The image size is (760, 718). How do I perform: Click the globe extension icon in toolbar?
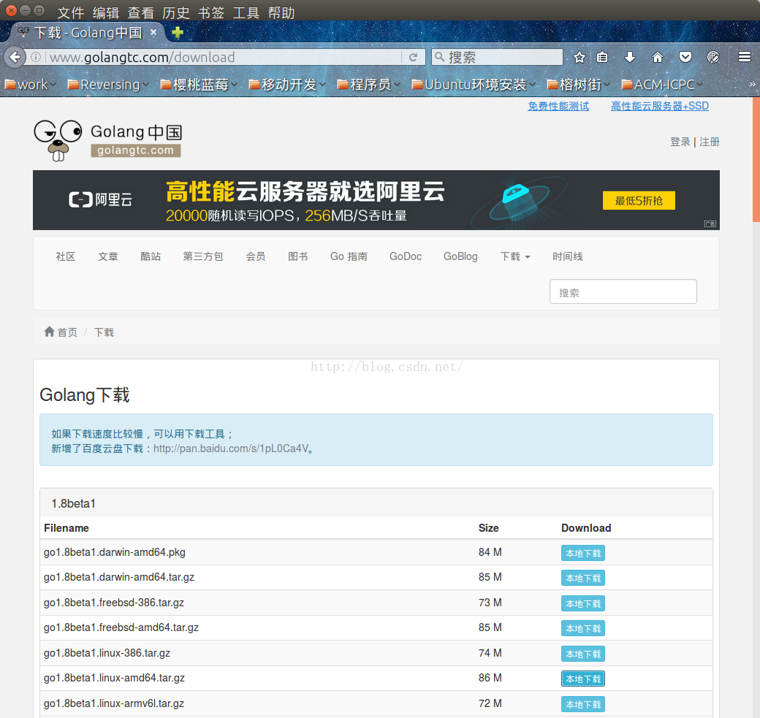point(713,57)
